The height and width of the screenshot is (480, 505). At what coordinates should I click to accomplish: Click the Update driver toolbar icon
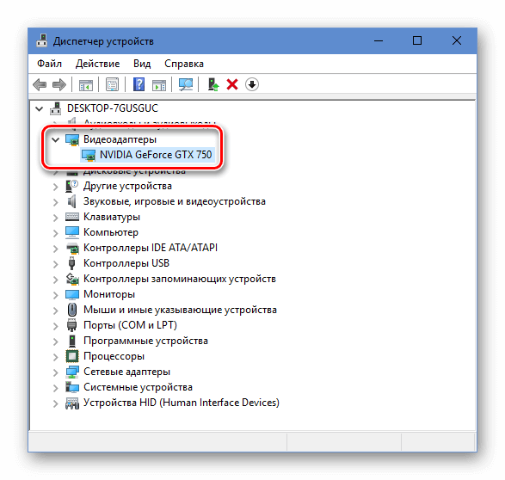[x=212, y=84]
